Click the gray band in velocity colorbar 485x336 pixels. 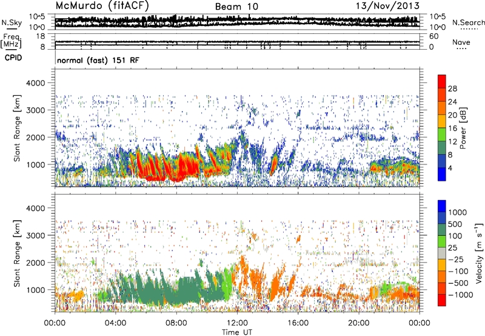point(442,253)
